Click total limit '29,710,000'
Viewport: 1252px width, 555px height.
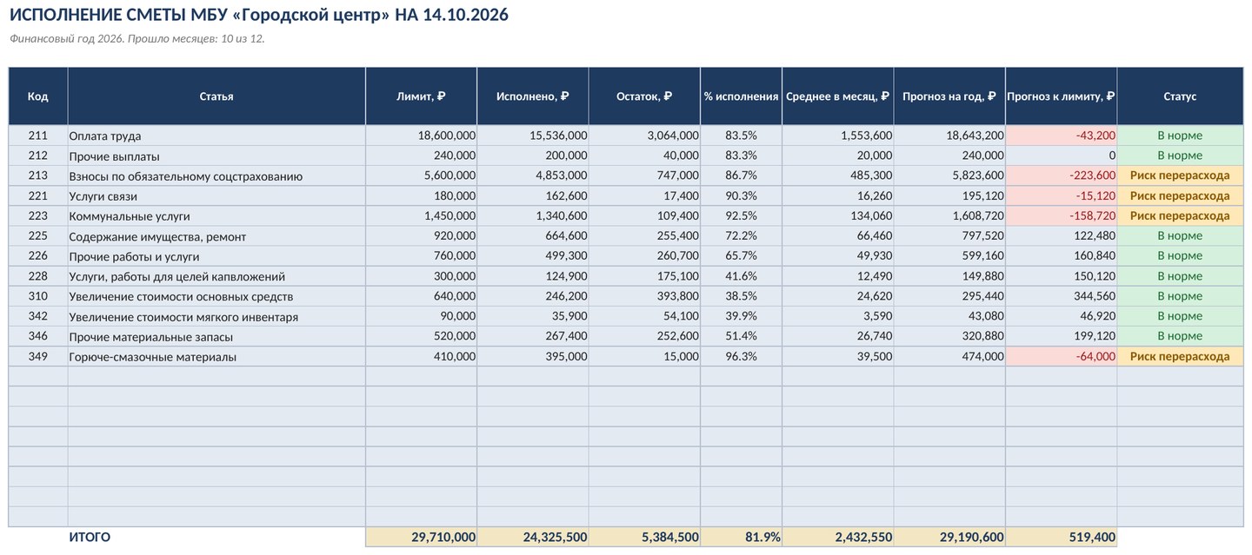[x=422, y=538]
